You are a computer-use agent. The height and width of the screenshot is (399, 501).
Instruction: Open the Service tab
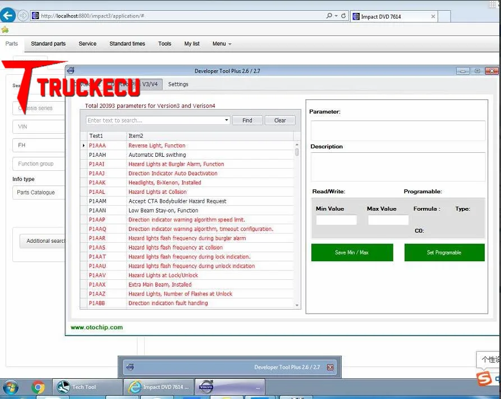point(88,43)
